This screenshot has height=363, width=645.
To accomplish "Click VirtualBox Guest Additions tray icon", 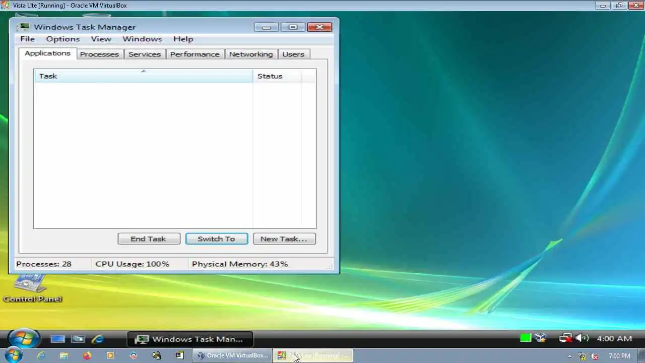I will (541, 338).
